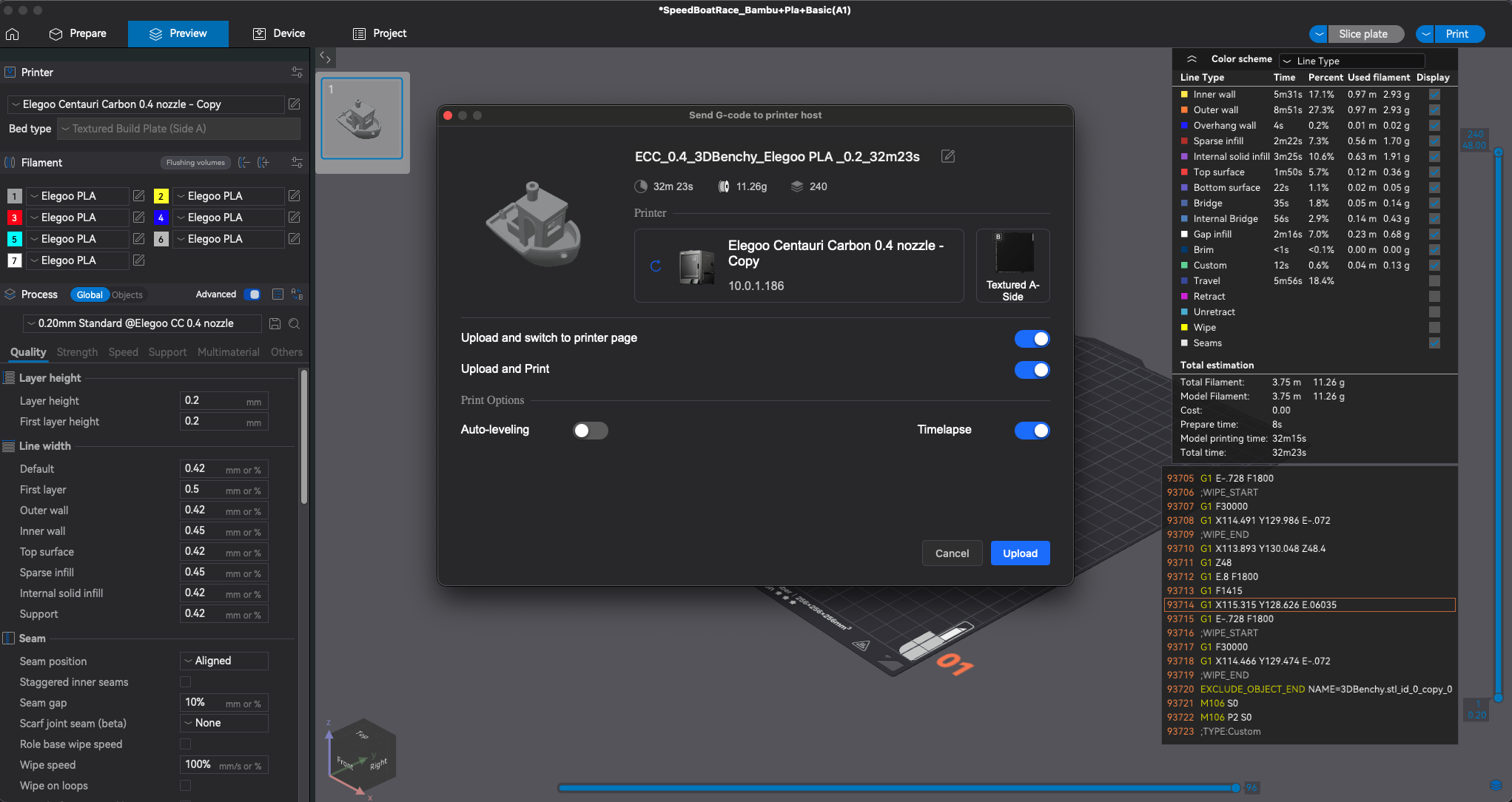Open the Strength settings tab
Screen dimensions: 1512x802
click(77, 352)
